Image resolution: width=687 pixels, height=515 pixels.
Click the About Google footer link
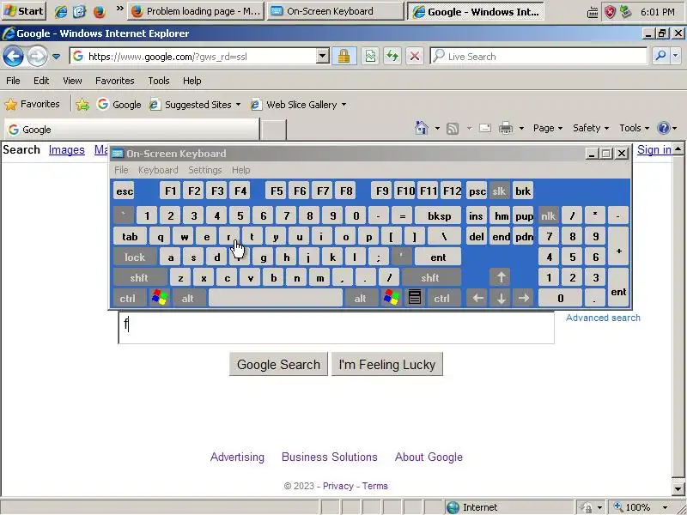click(429, 457)
